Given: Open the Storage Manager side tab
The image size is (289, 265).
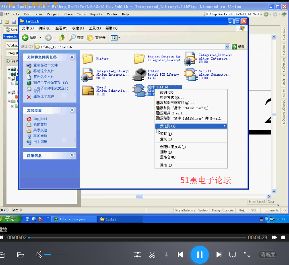Looking at the screenshot, I should click(x=284, y=112).
